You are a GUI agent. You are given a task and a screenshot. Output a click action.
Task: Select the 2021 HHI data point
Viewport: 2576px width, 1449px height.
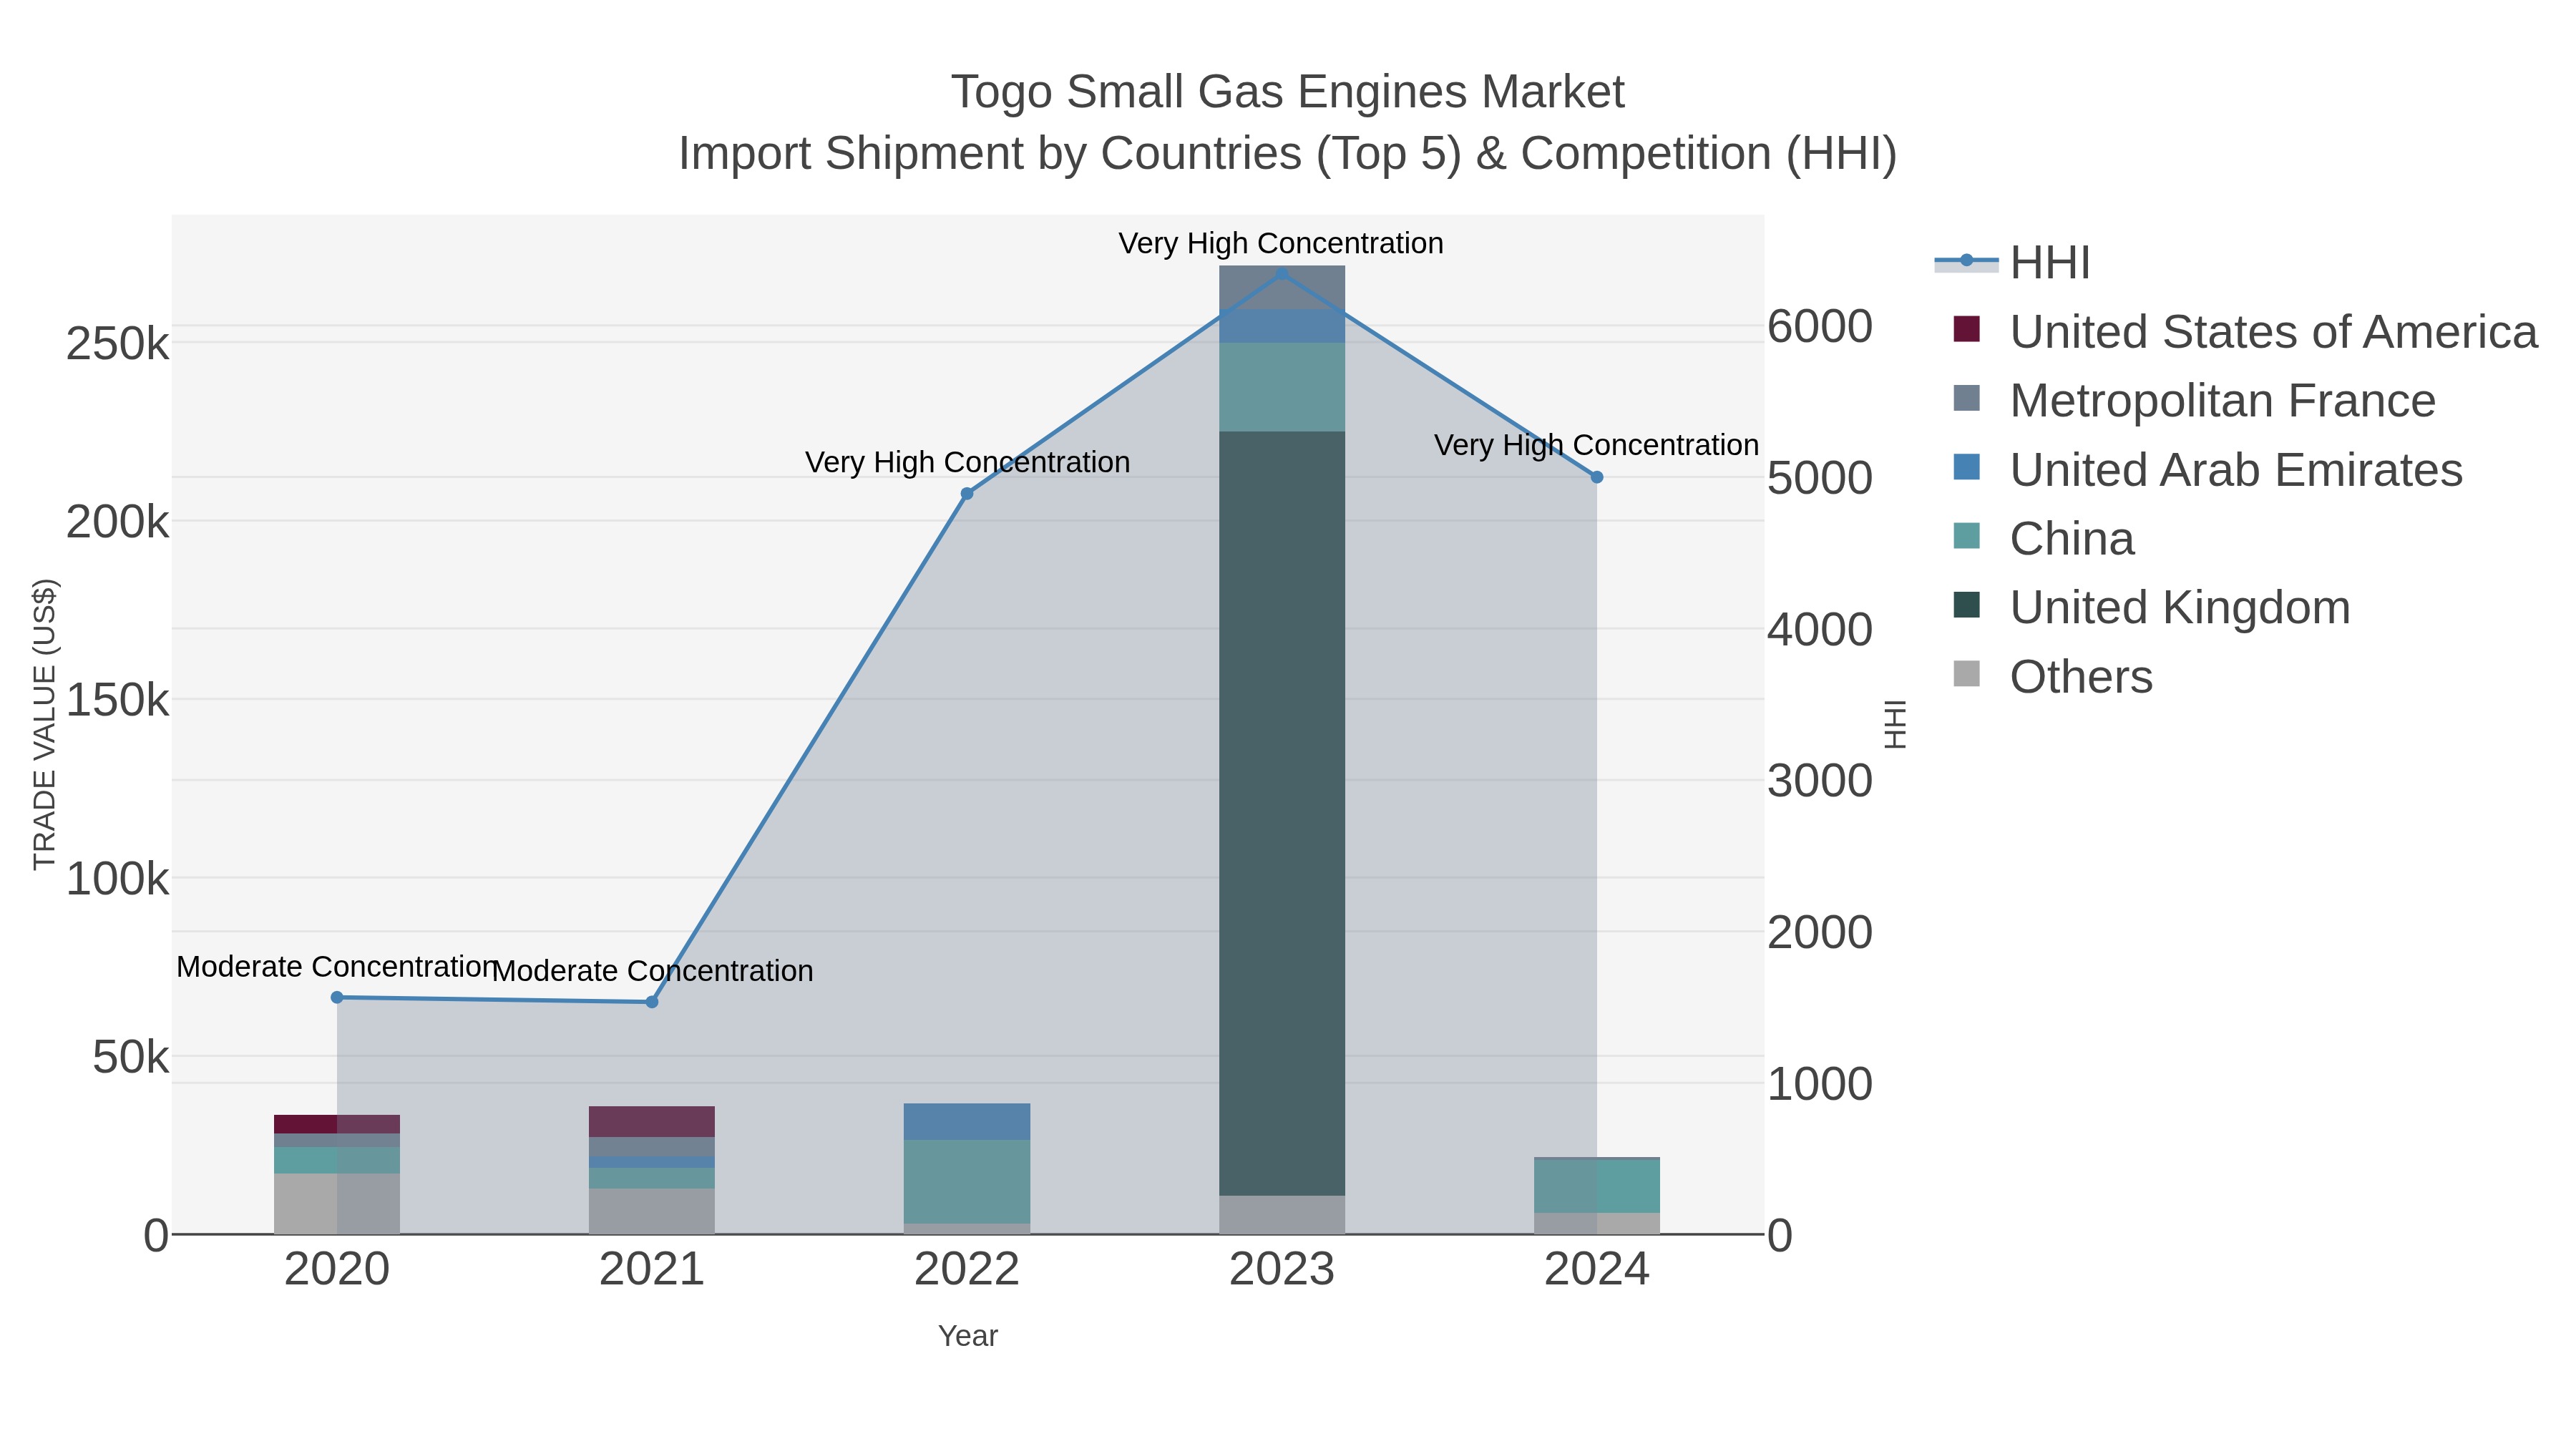click(652, 1002)
